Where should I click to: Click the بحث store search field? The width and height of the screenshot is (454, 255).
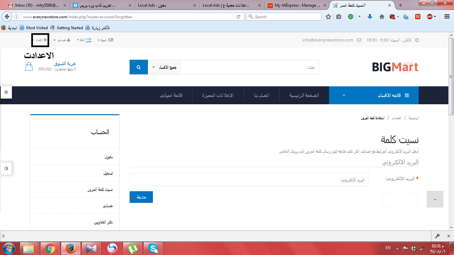pyautogui.click(x=250, y=67)
